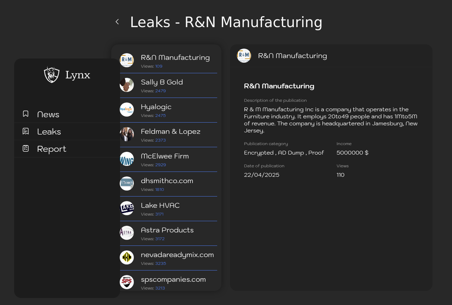The image size is (452, 305).
Task: Click the Report checklist icon
Action: point(26,148)
